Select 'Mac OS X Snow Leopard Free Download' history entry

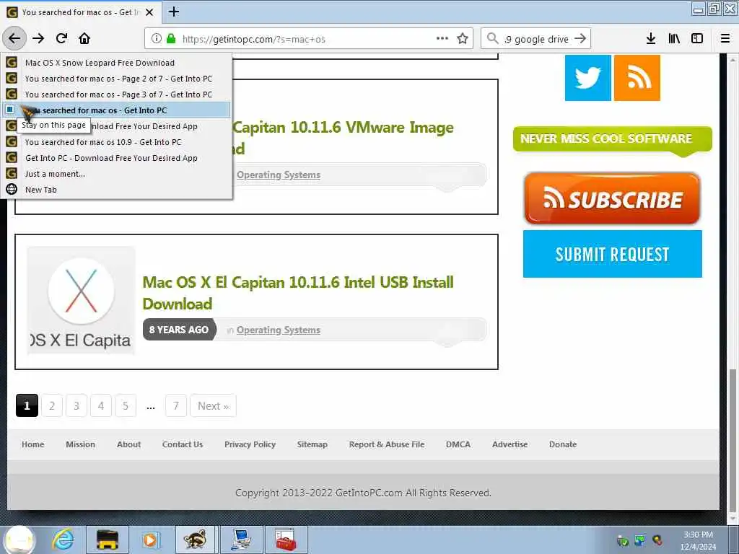tap(116, 63)
